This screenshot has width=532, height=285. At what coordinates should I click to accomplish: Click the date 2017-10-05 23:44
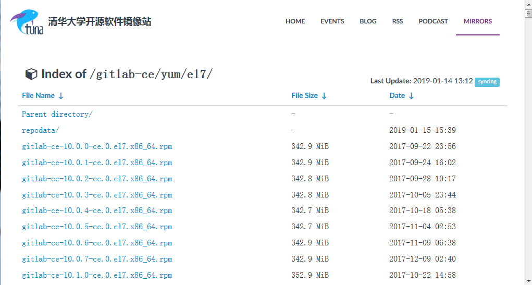tap(423, 195)
